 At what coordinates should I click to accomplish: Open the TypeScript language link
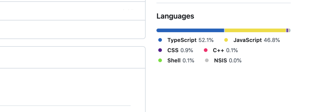(x=182, y=40)
